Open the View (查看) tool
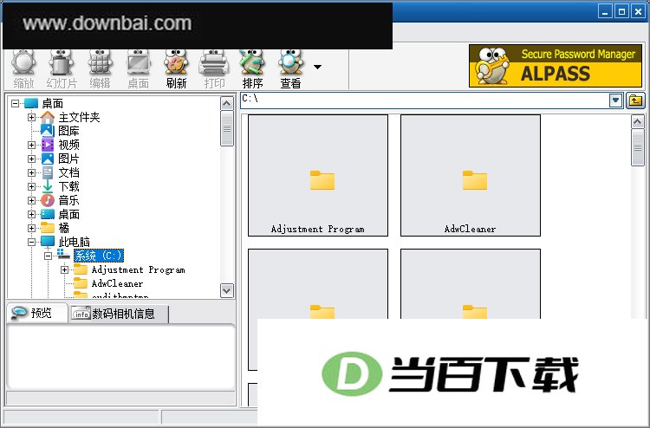 click(290, 68)
